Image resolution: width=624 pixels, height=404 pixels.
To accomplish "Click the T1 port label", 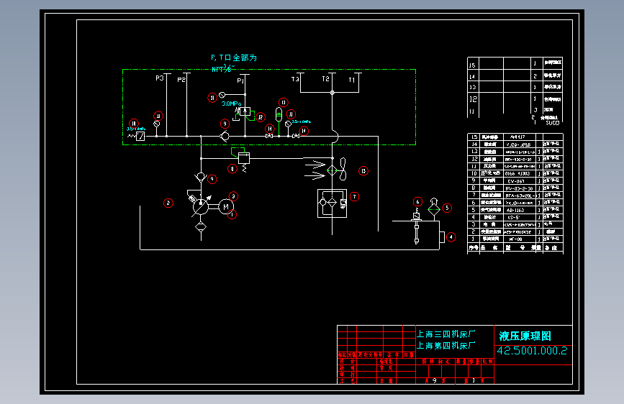I will pos(352,80).
